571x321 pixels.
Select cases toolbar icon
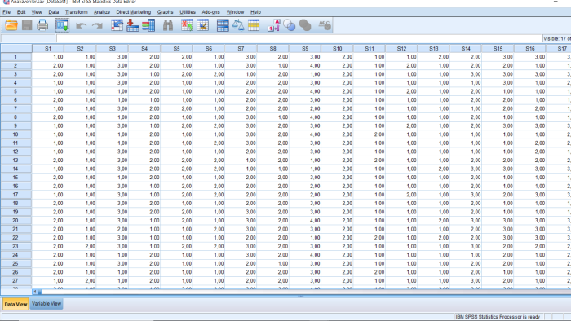[x=254, y=25]
